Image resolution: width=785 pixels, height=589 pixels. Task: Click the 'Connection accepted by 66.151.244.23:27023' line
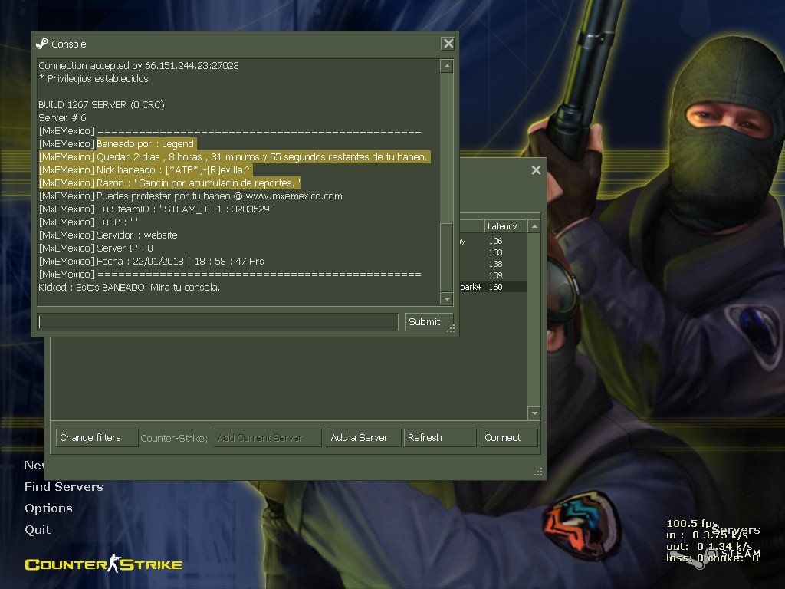[139, 66]
